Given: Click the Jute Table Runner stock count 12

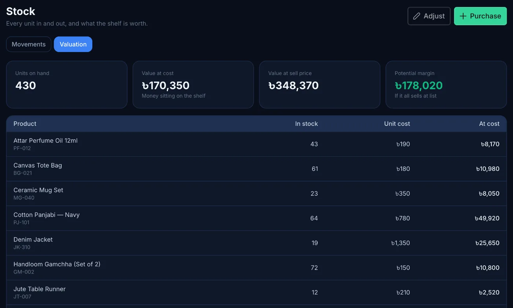Looking at the screenshot, I should (315, 292).
